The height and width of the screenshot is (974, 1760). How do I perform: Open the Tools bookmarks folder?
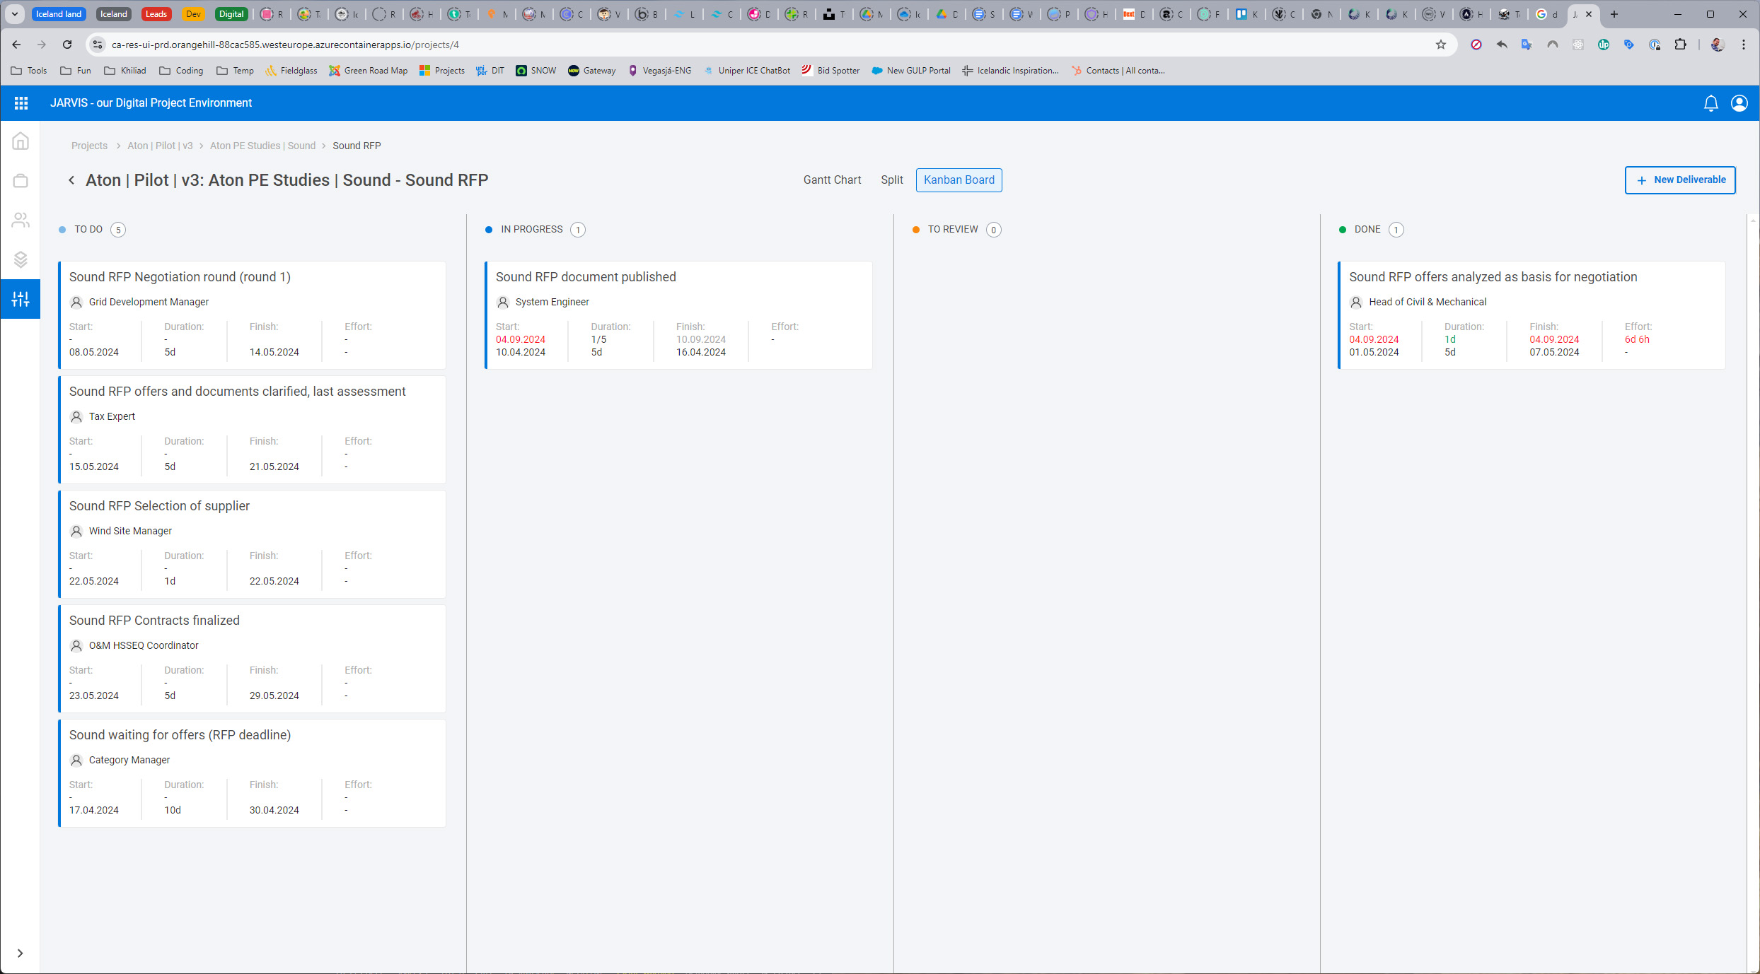click(29, 71)
